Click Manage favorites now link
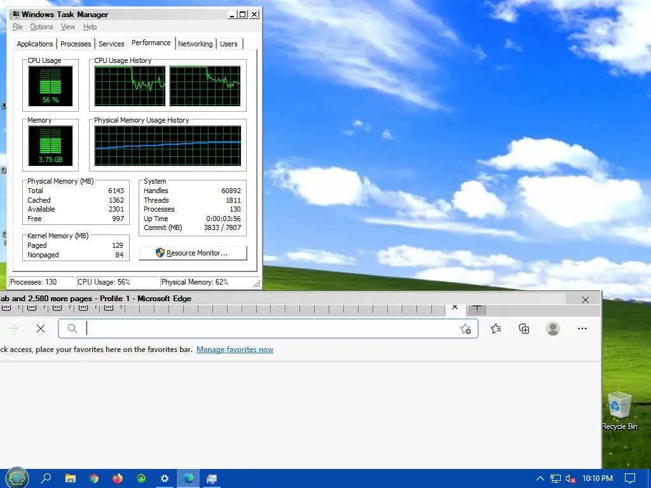Viewport: 651px width, 488px height. (x=235, y=349)
